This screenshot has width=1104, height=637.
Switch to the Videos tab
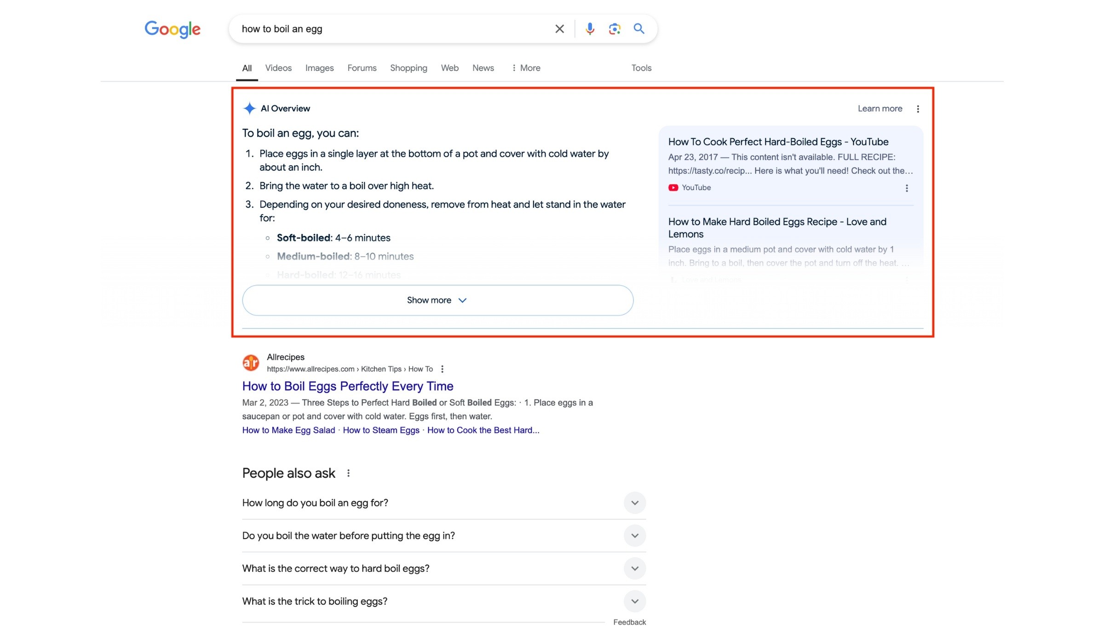pyautogui.click(x=278, y=68)
